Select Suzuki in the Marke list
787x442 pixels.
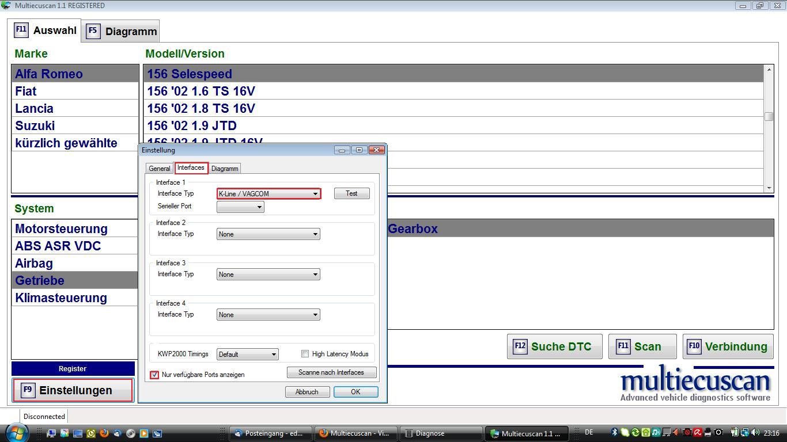pos(75,126)
